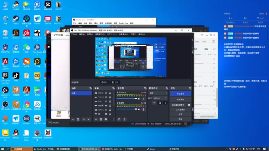The image size is (269, 151).
Task: Open transition options three-dot menu
Action: pos(165,103)
